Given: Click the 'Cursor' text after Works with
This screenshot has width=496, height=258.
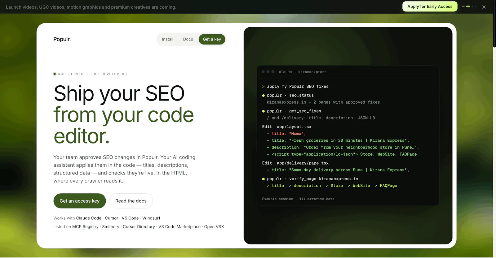Looking at the screenshot, I should coord(111,218).
